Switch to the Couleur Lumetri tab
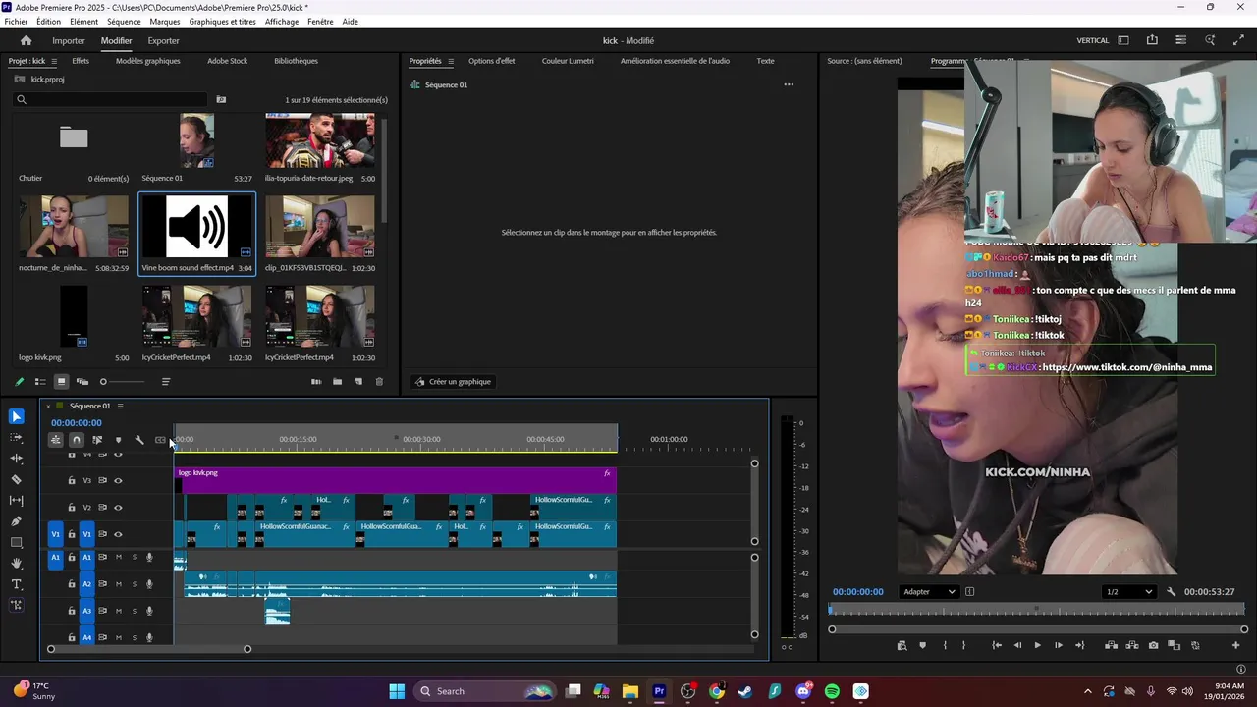This screenshot has height=707, width=1257. 568,61
